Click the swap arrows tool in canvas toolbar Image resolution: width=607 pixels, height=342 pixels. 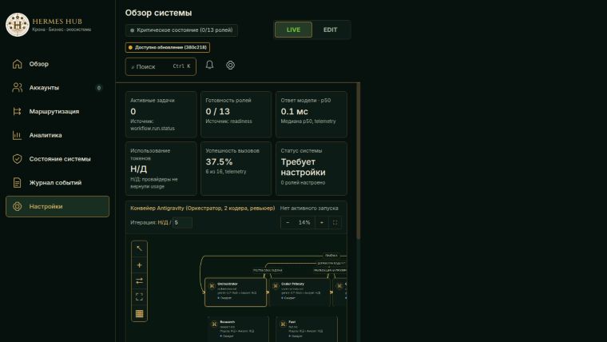tap(139, 280)
